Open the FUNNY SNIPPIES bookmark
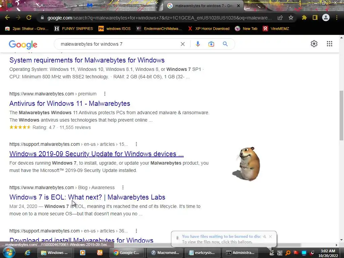Screen dimensions: 344x258 [x=74, y=29]
